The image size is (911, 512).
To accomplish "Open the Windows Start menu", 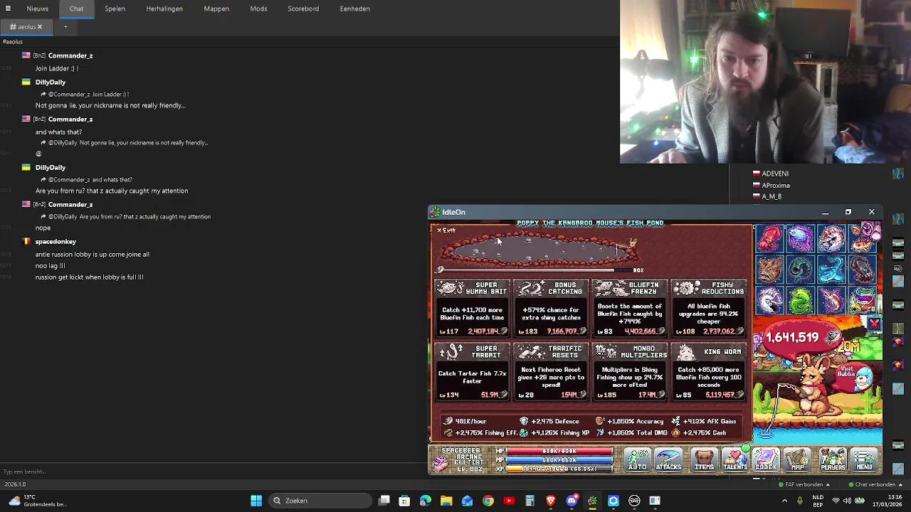I will coord(256,501).
